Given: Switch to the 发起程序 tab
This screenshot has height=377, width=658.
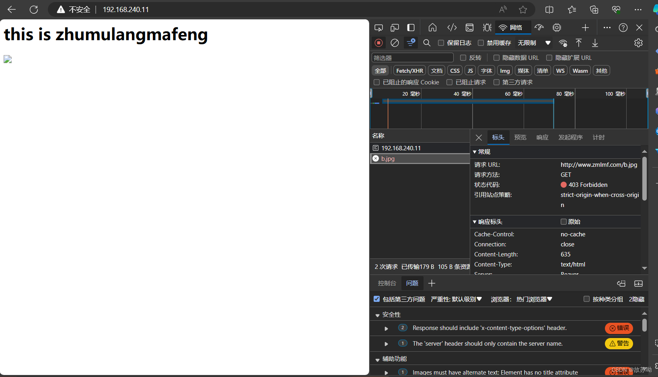Looking at the screenshot, I should click(570, 137).
